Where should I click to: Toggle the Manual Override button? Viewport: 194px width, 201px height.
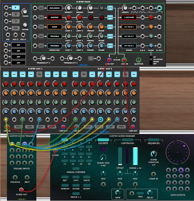[76, 169]
